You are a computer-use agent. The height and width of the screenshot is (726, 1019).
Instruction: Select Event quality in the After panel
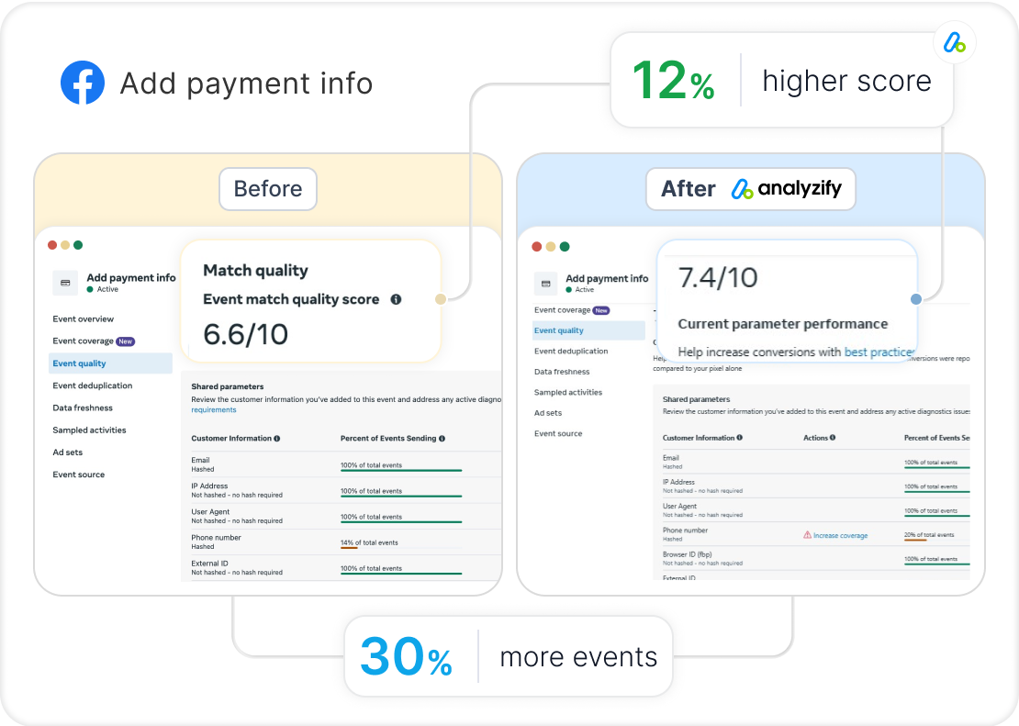[x=588, y=330]
